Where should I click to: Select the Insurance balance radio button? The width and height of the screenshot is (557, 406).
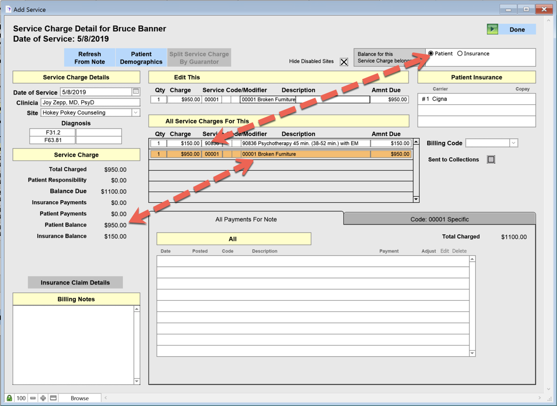click(x=460, y=53)
